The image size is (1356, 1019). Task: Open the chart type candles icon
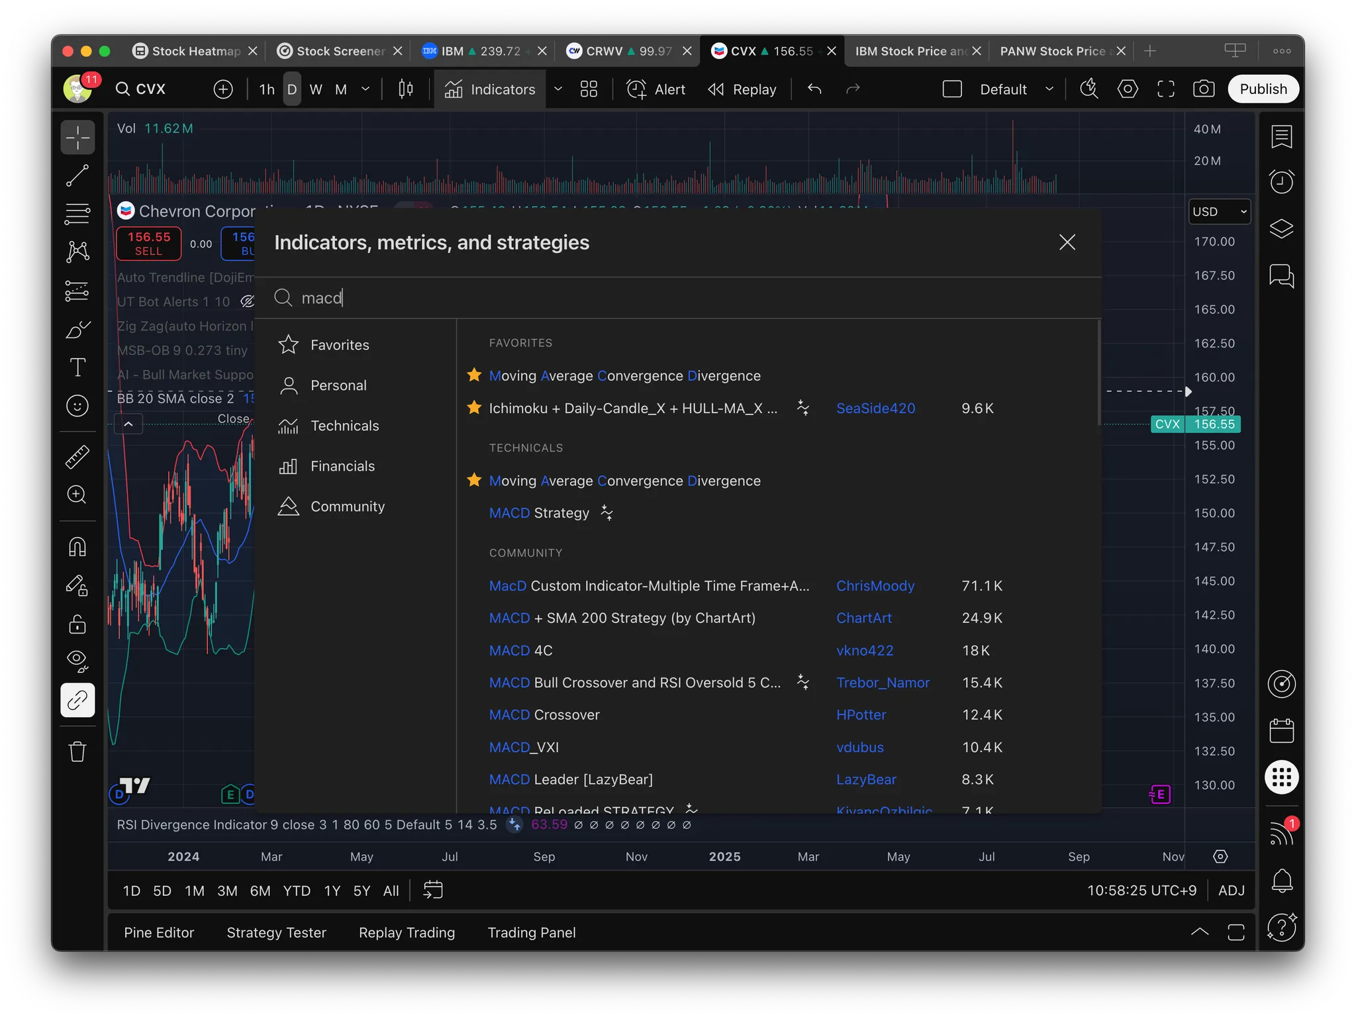pos(406,89)
